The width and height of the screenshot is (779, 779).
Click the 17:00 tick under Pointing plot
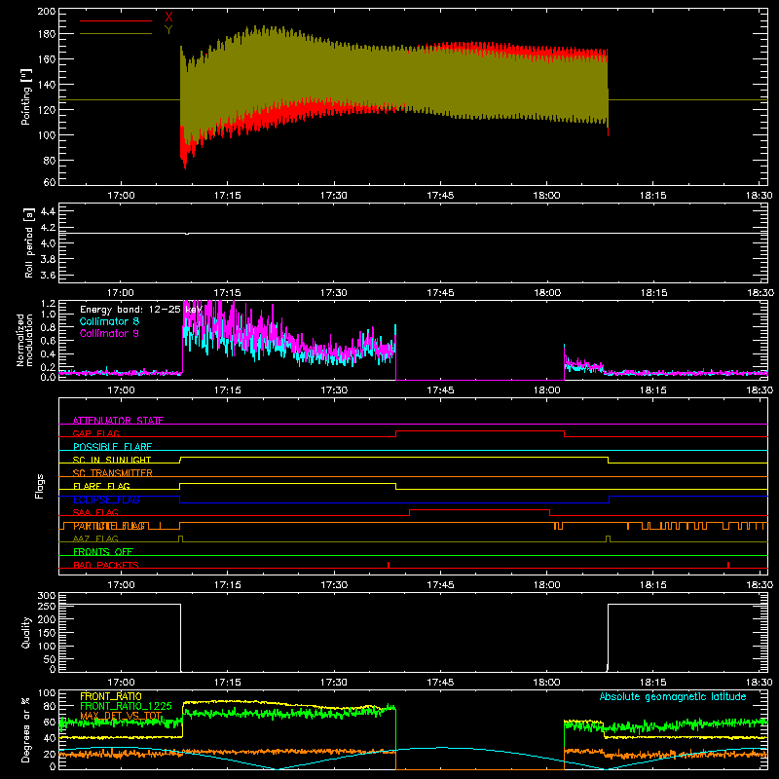click(x=121, y=196)
